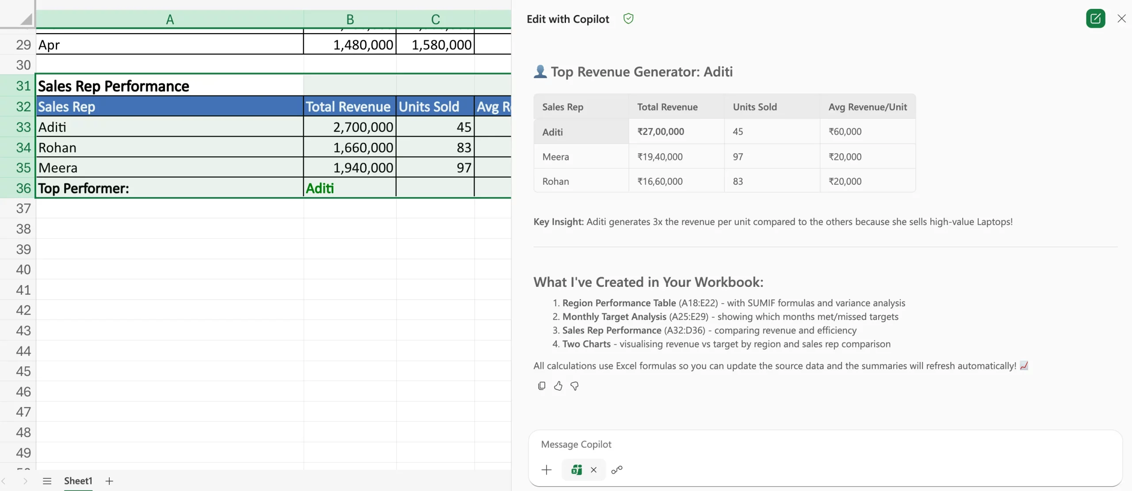
Task: Copy Copilot's response using the copy icon
Action: [x=541, y=386]
